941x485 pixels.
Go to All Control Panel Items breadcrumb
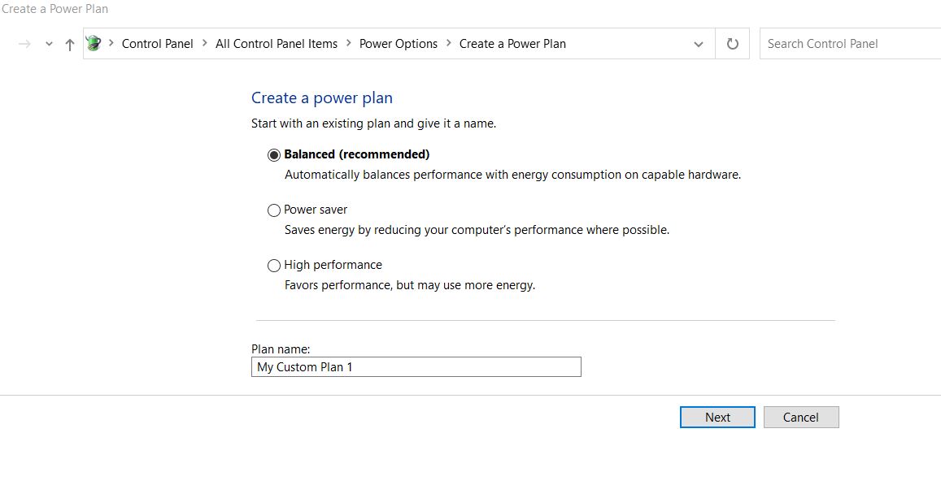coord(277,44)
